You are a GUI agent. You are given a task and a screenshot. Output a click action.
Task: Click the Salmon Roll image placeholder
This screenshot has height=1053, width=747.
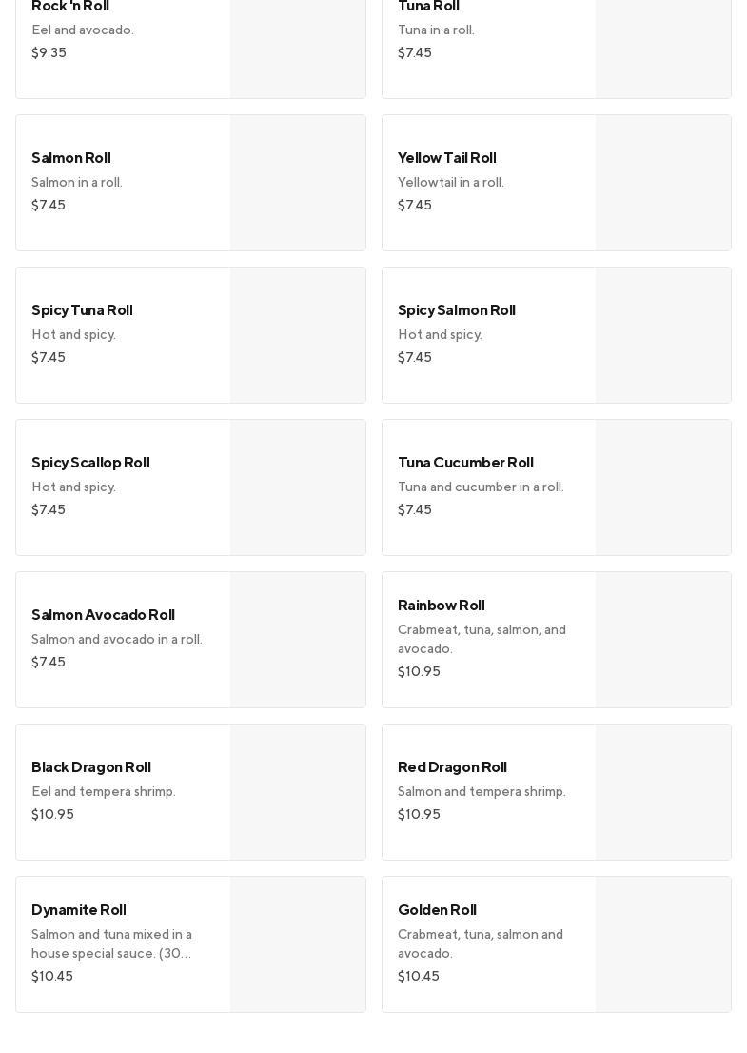298,183
